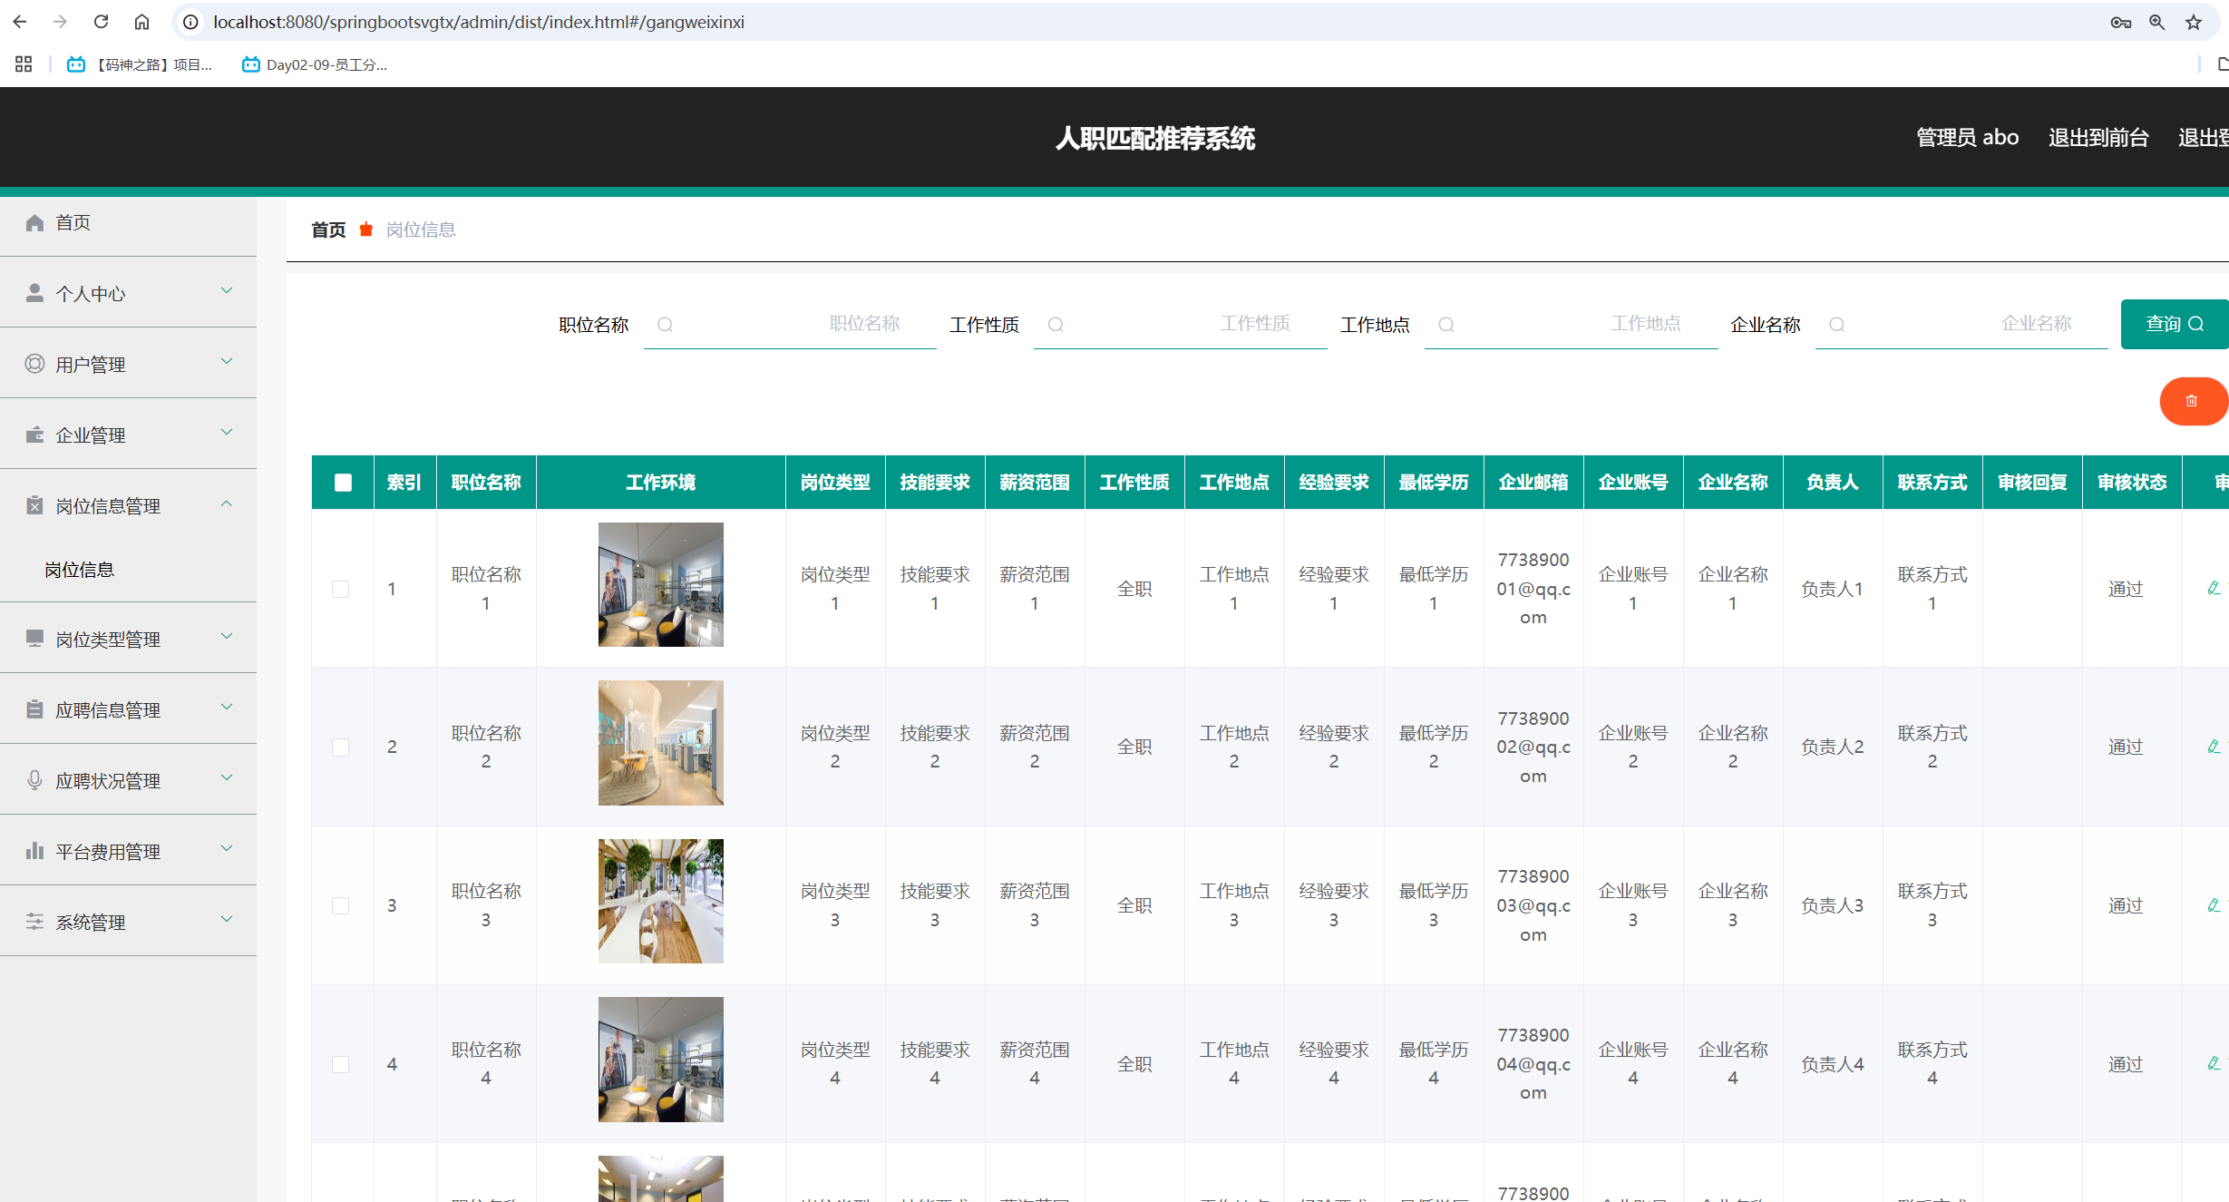Select the 应聘状况管理 microphone icon
Image resolution: width=2229 pixels, height=1202 pixels.
(34, 779)
